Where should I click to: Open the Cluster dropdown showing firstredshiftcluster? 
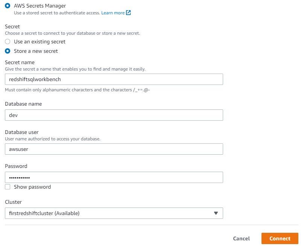(114, 213)
